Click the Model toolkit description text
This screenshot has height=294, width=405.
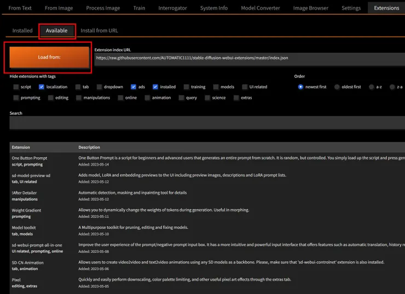click(x=134, y=227)
